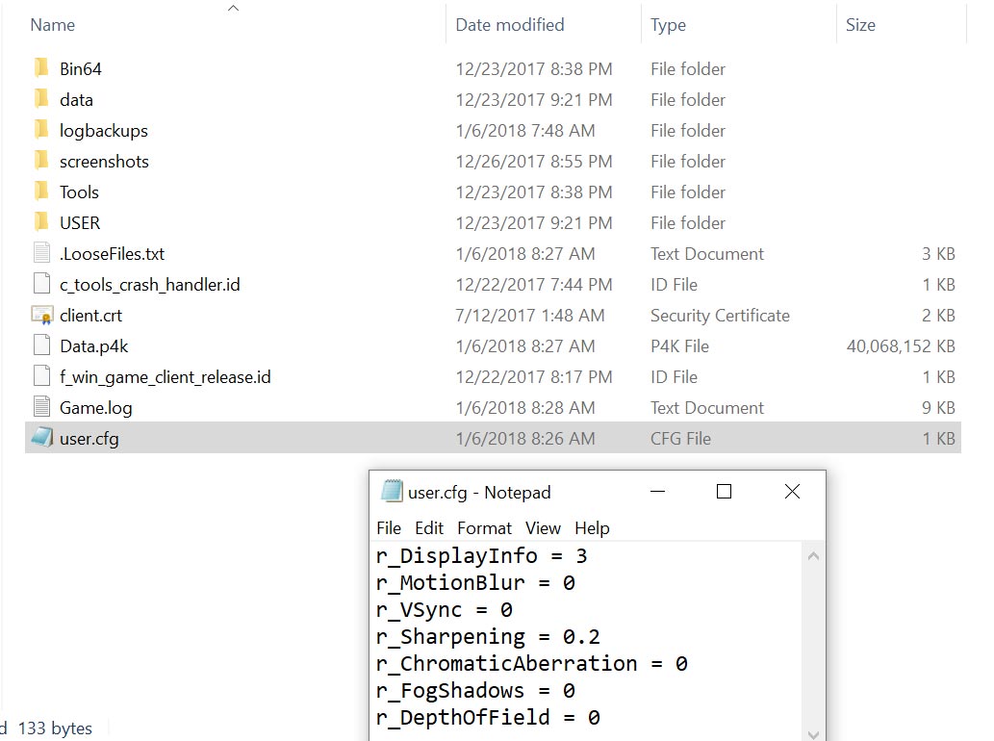Select the f_win_game_client_release.id file
The height and width of the screenshot is (741, 994).
point(42,376)
